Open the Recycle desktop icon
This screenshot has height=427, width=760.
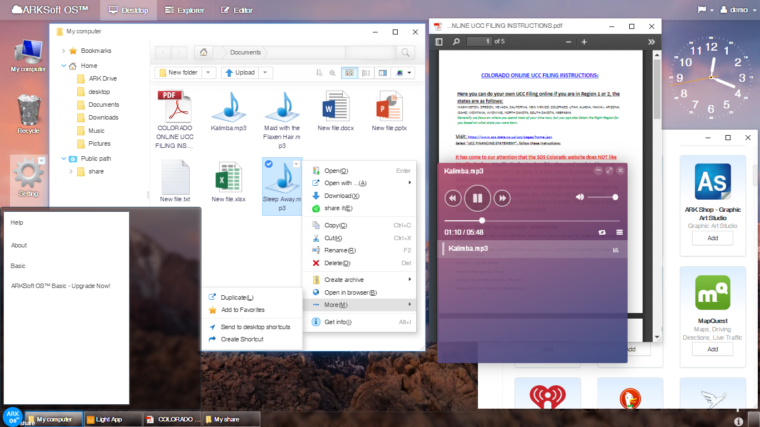28,114
